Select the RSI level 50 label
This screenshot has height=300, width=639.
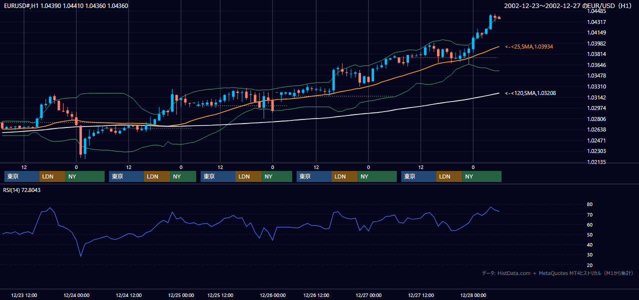tap(590, 234)
